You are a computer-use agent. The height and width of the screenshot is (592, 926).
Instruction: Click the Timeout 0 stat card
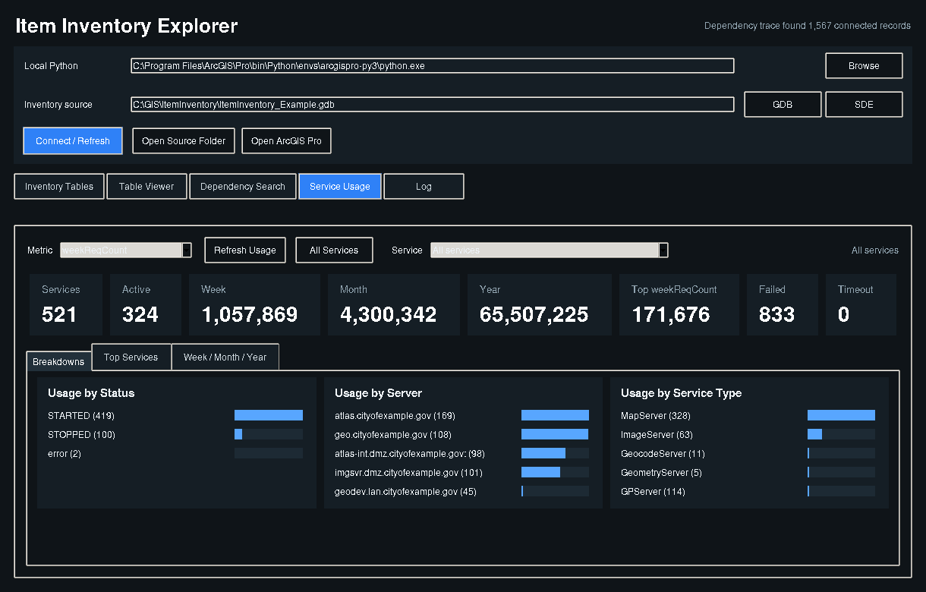pyautogui.click(x=861, y=304)
